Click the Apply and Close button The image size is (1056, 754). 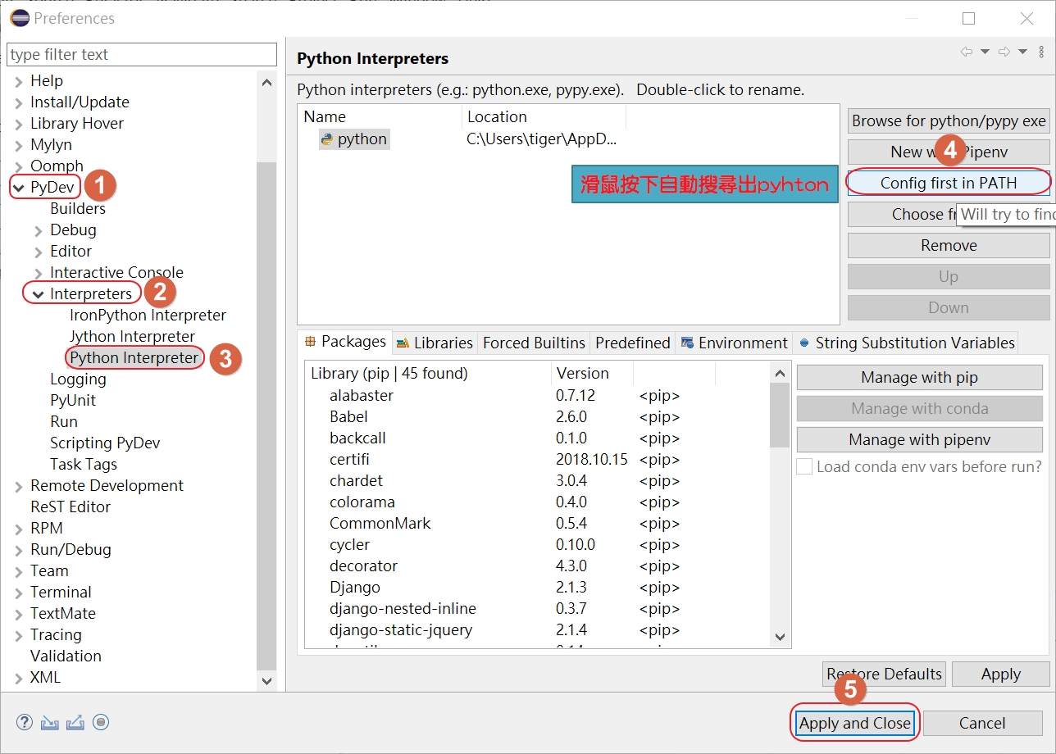click(x=855, y=723)
